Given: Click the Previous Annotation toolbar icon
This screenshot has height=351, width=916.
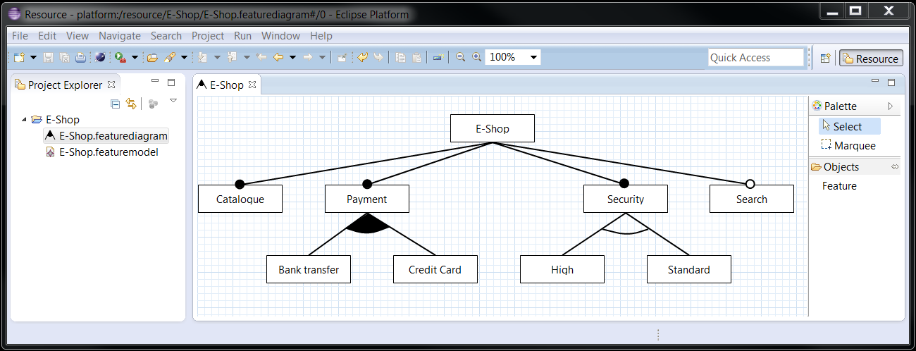Looking at the screenshot, I should point(231,58).
